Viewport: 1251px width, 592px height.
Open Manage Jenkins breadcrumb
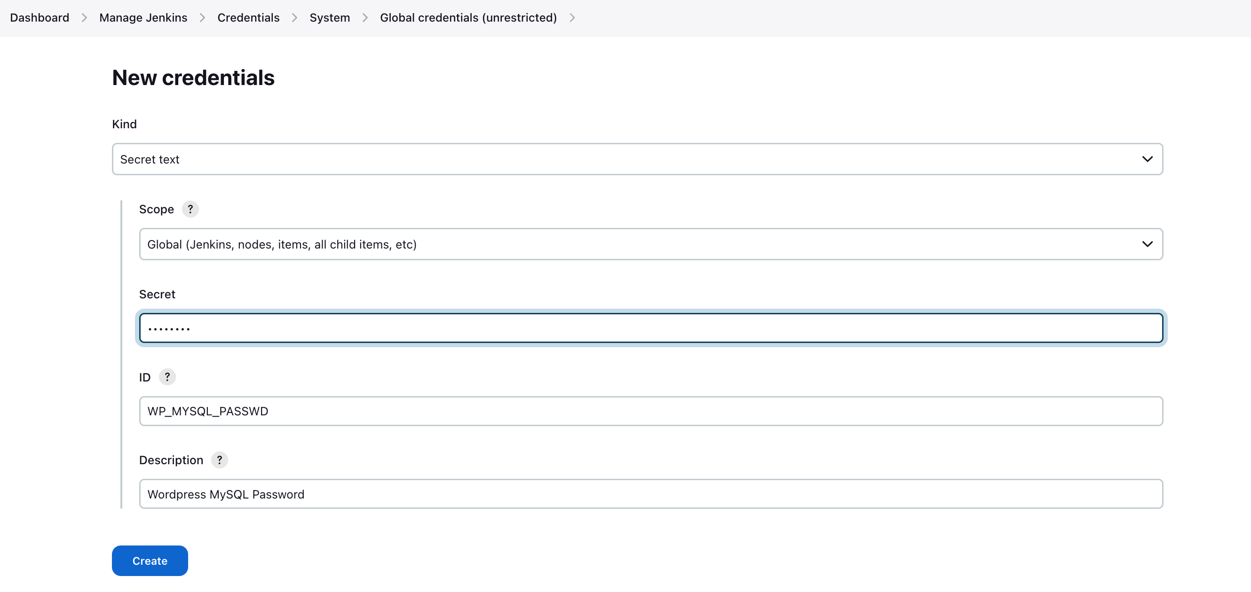tap(143, 18)
